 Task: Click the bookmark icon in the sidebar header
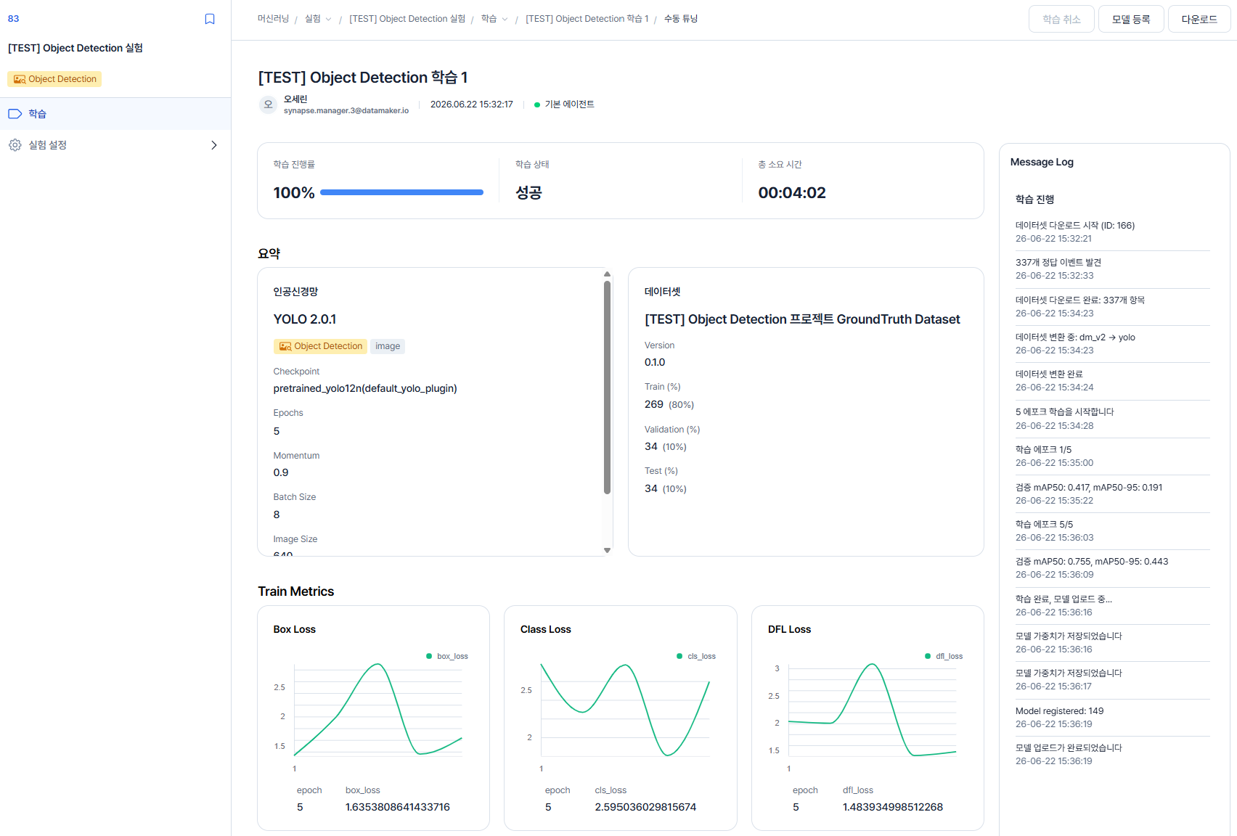pos(210,19)
